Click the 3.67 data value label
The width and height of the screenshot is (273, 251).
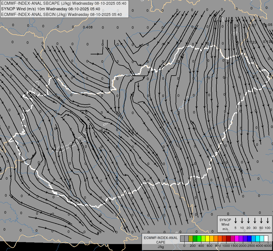pos(252,25)
